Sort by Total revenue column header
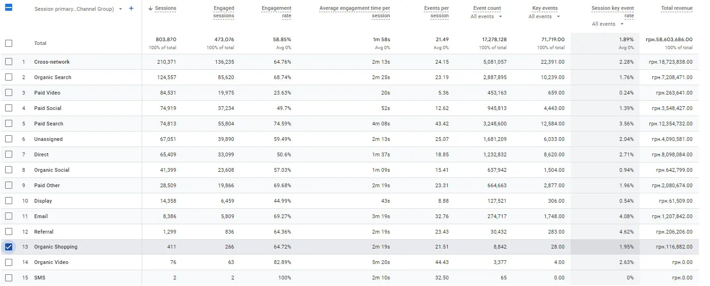Screen dimensions: 710x286 [677, 8]
